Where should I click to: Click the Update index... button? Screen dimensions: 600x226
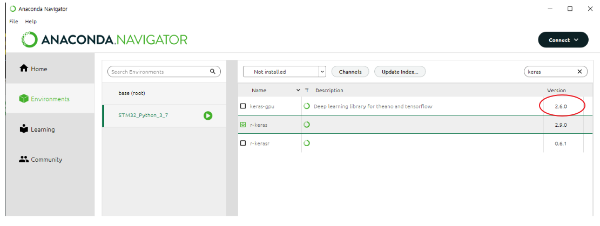[x=400, y=72]
